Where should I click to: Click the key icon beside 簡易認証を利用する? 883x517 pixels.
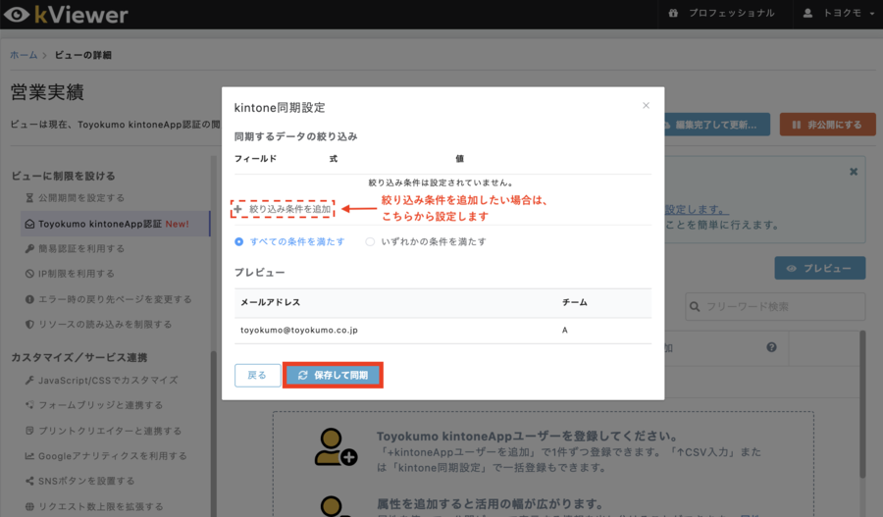[x=29, y=248]
